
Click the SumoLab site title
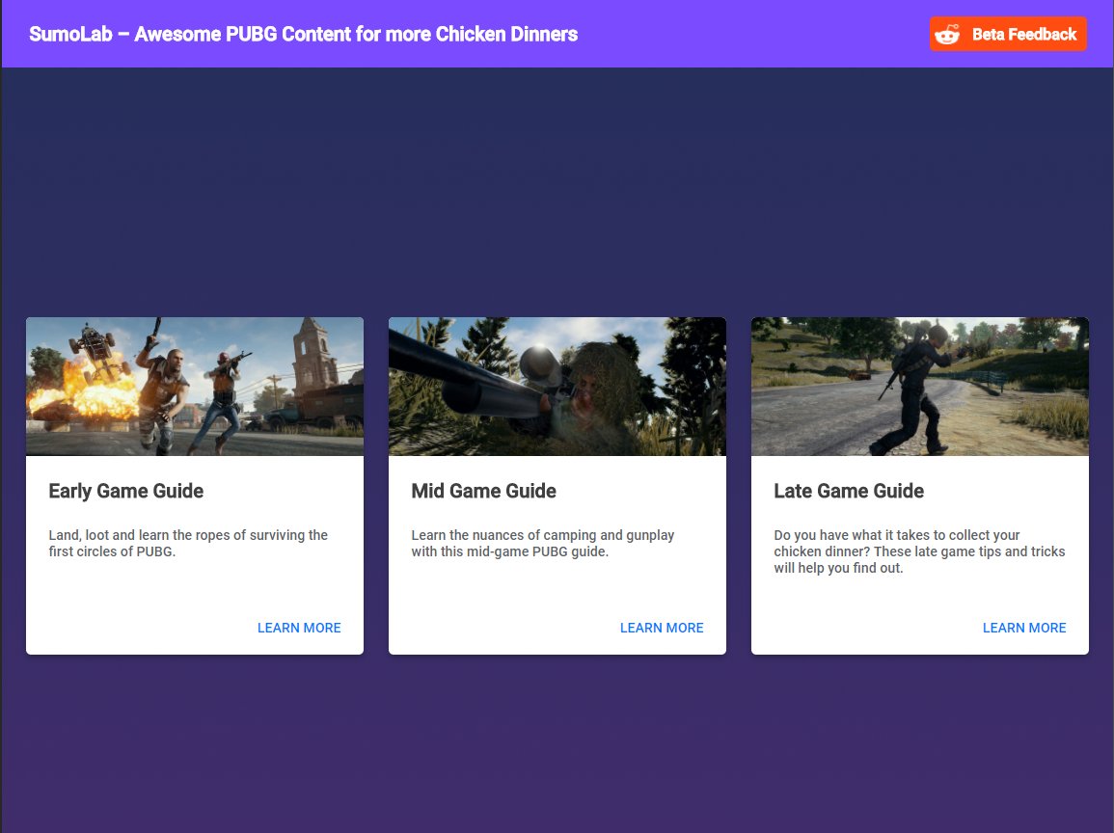point(304,34)
